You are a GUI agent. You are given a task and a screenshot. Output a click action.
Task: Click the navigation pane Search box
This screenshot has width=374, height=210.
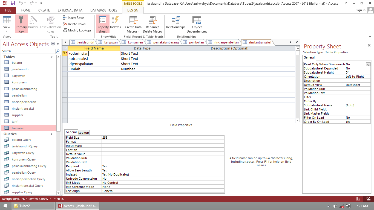tap(28, 51)
